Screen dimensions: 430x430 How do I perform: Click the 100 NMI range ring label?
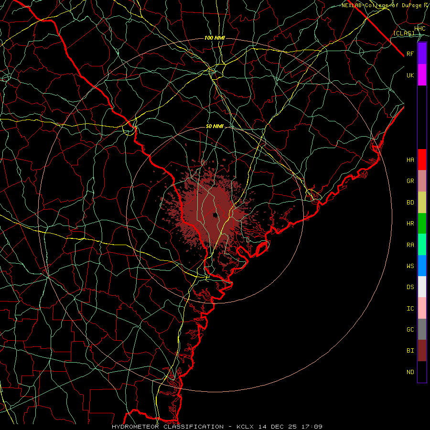(x=215, y=38)
